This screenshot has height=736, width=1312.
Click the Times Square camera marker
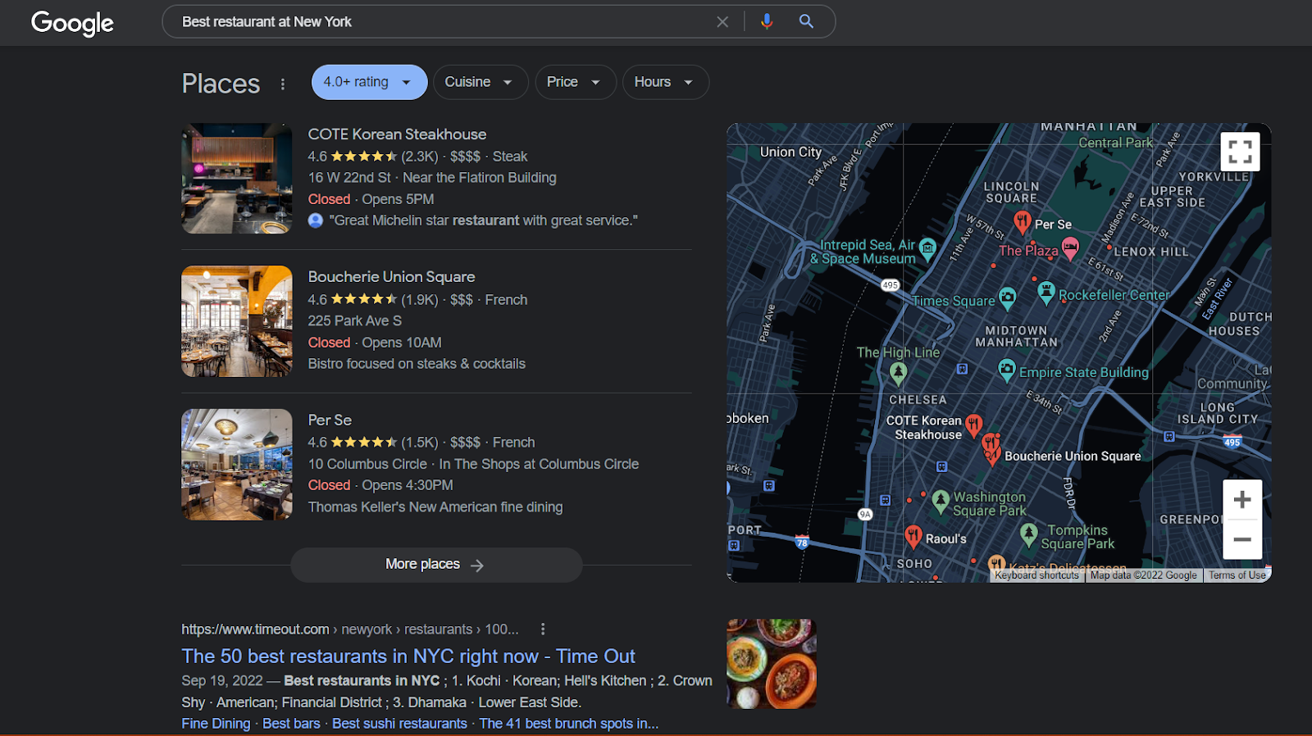[x=1007, y=298]
